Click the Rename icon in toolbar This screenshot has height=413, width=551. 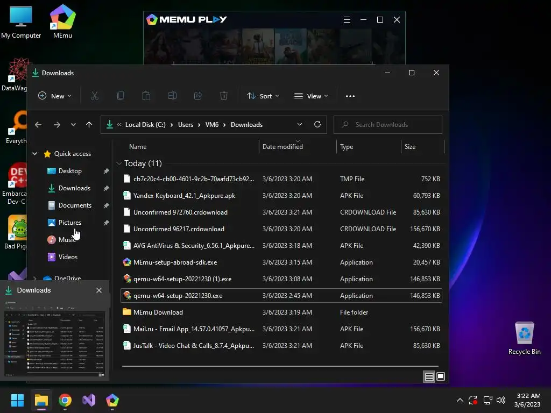click(x=172, y=96)
